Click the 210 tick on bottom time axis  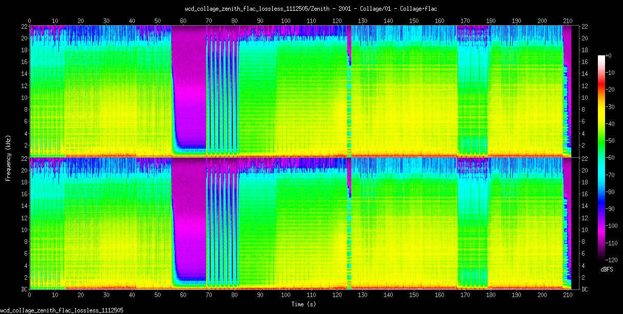[x=568, y=296]
